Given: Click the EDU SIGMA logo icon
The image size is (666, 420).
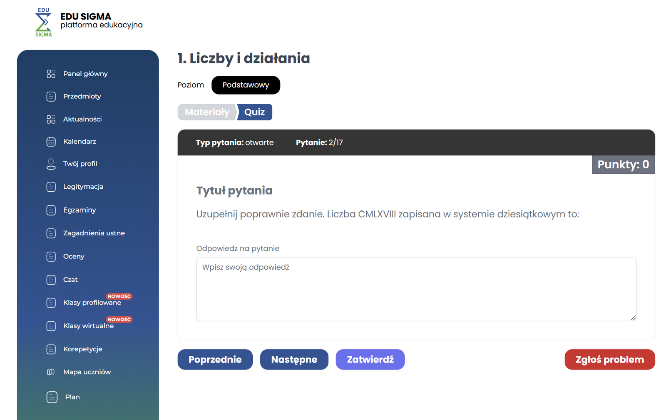Looking at the screenshot, I should point(43,22).
